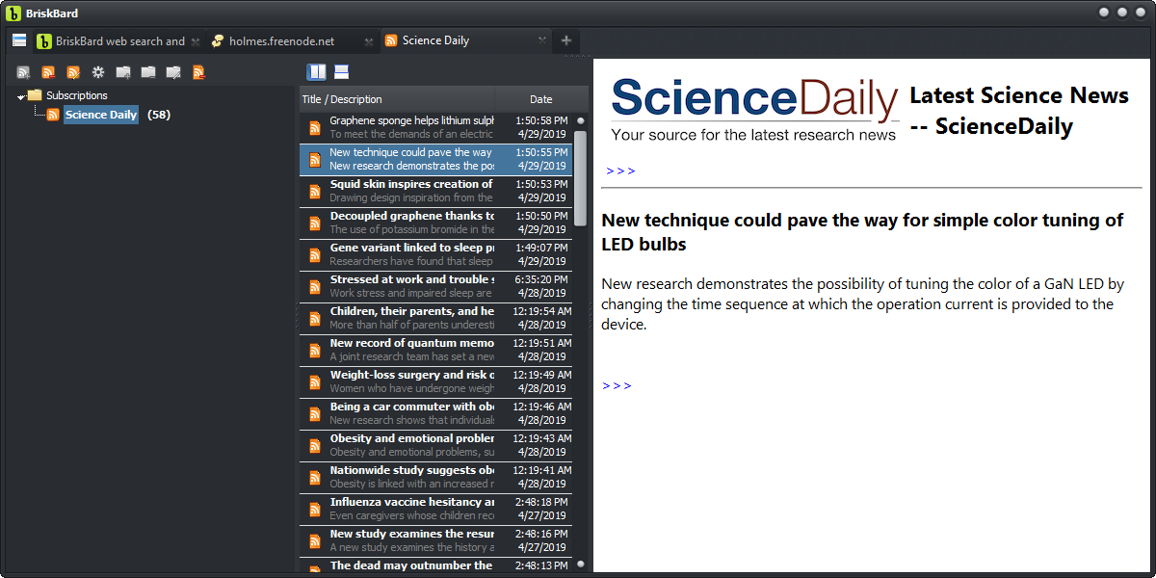The height and width of the screenshot is (578, 1156).
Task: Sort by Title / Description column header
Action: coord(397,99)
